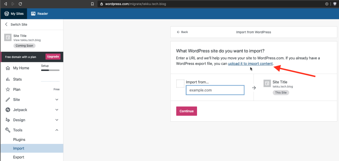
Task: Click the WordPress My Sites icon
Action: pos(6,13)
